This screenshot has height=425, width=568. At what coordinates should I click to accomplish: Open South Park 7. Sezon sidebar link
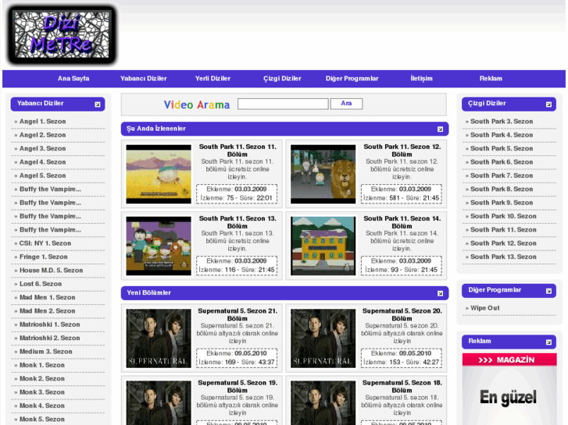(502, 175)
